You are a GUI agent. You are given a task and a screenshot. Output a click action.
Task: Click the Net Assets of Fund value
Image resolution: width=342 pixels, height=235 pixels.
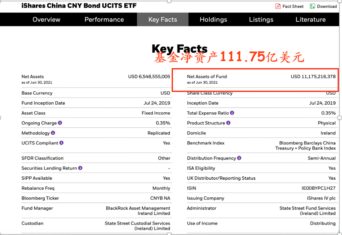pyautogui.click(x=313, y=77)
